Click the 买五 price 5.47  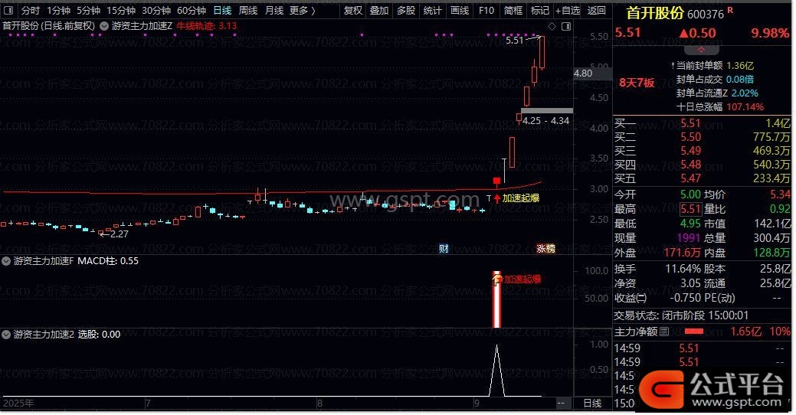pos(690,178)
